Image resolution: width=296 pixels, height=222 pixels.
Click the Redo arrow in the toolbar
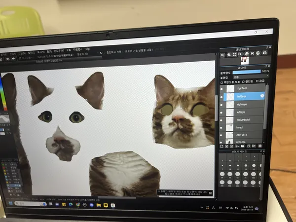pos(13,59)
